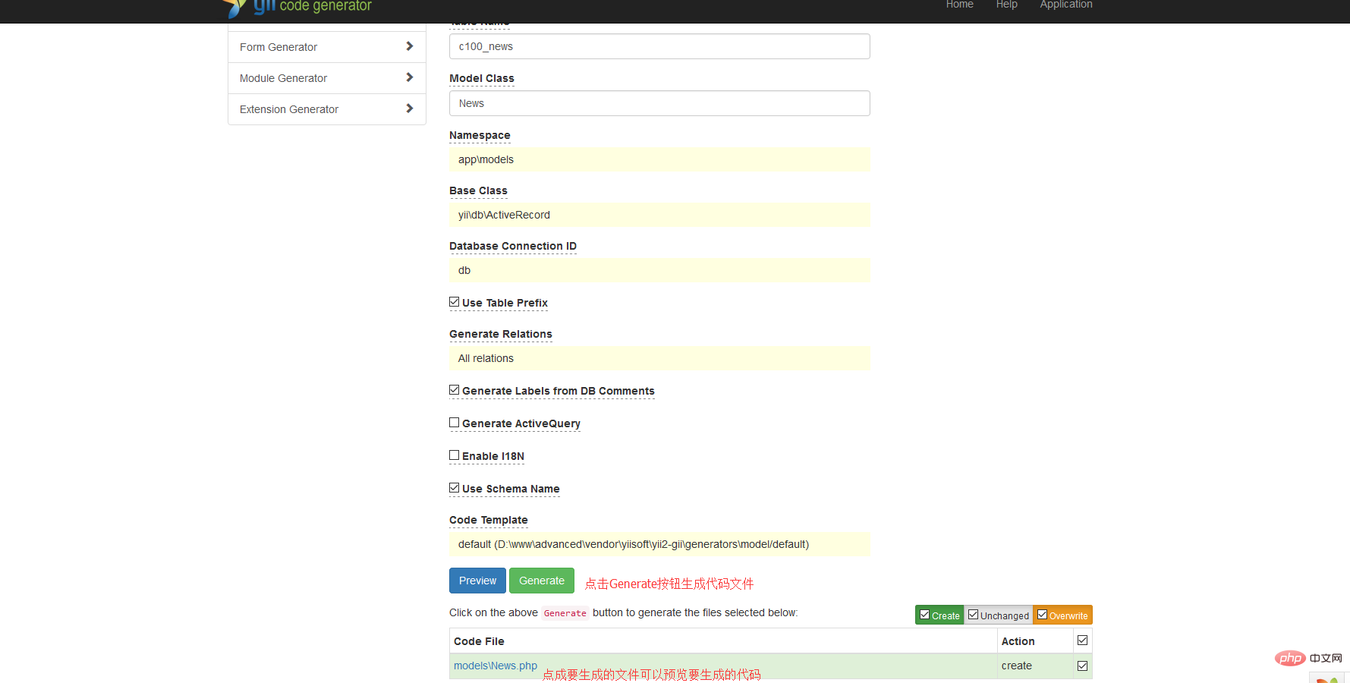Viewport: 1350px width, 683px height.
Task: Uncheck Generate Labels from DB Comments
Action: click(x=454, y=390)
